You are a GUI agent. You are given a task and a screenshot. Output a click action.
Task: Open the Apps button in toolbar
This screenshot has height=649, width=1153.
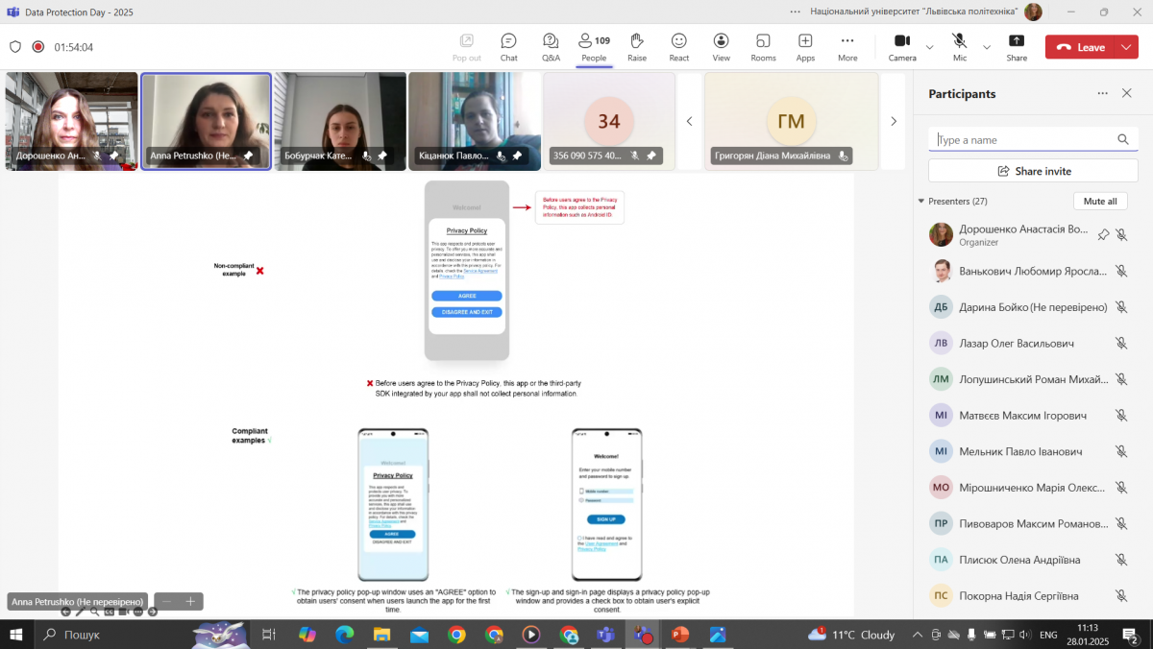tap(805, 46)
